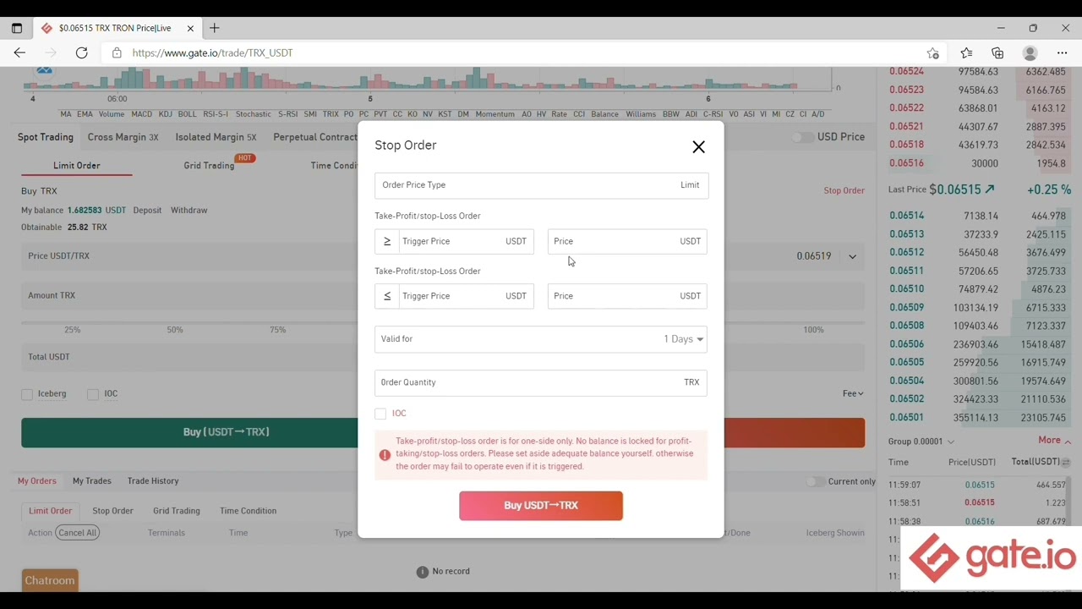Open Trade History tab

(153, 481)
